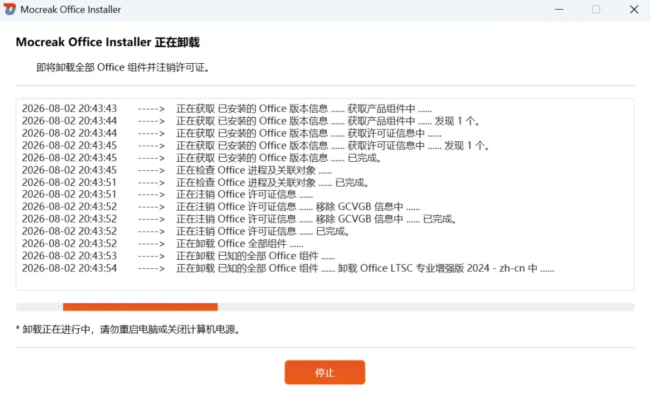Select log line '卸载 Office LTSC 专业增强版 2024 - zh-cn 中'
Viewport: 650px width, 397px height.
(x=288, y=268)
